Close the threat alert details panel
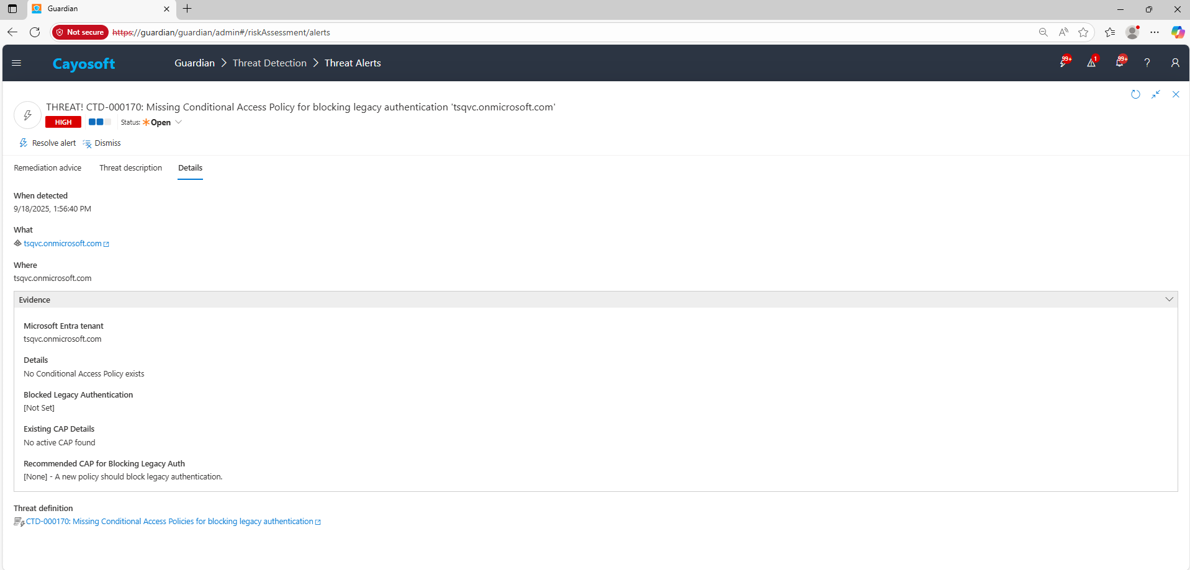Screen dimensions: 1190x570 1176,94
